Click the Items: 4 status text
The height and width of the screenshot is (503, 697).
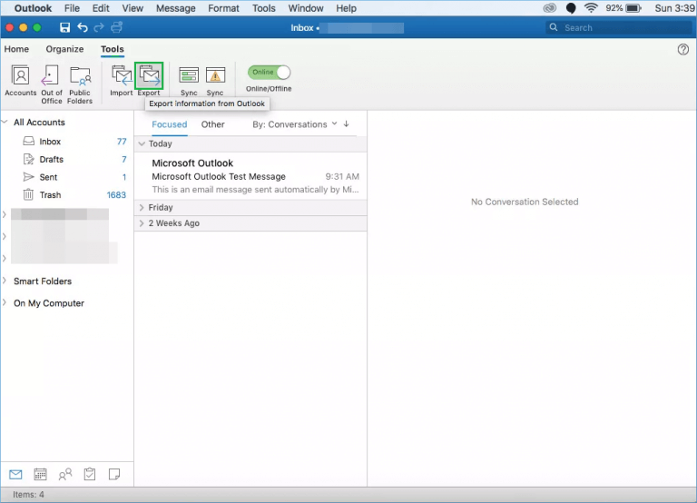[28, 495]
